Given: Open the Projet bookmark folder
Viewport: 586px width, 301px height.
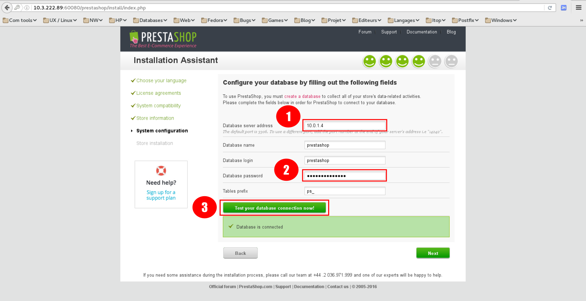Looking at the screenshot, I should point(334,20).
